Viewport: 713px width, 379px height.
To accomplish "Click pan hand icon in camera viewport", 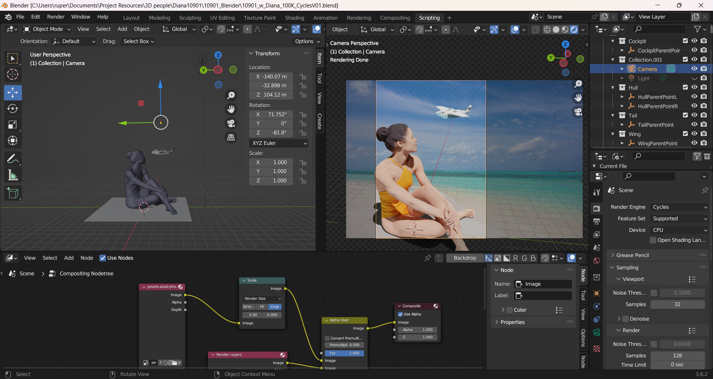I will click(x=578, y=98).
